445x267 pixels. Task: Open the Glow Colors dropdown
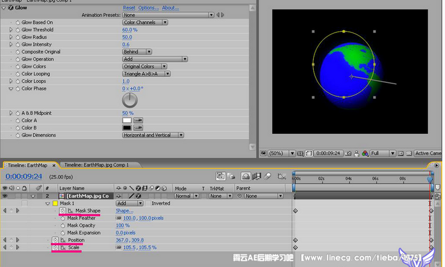pos(145,66)
